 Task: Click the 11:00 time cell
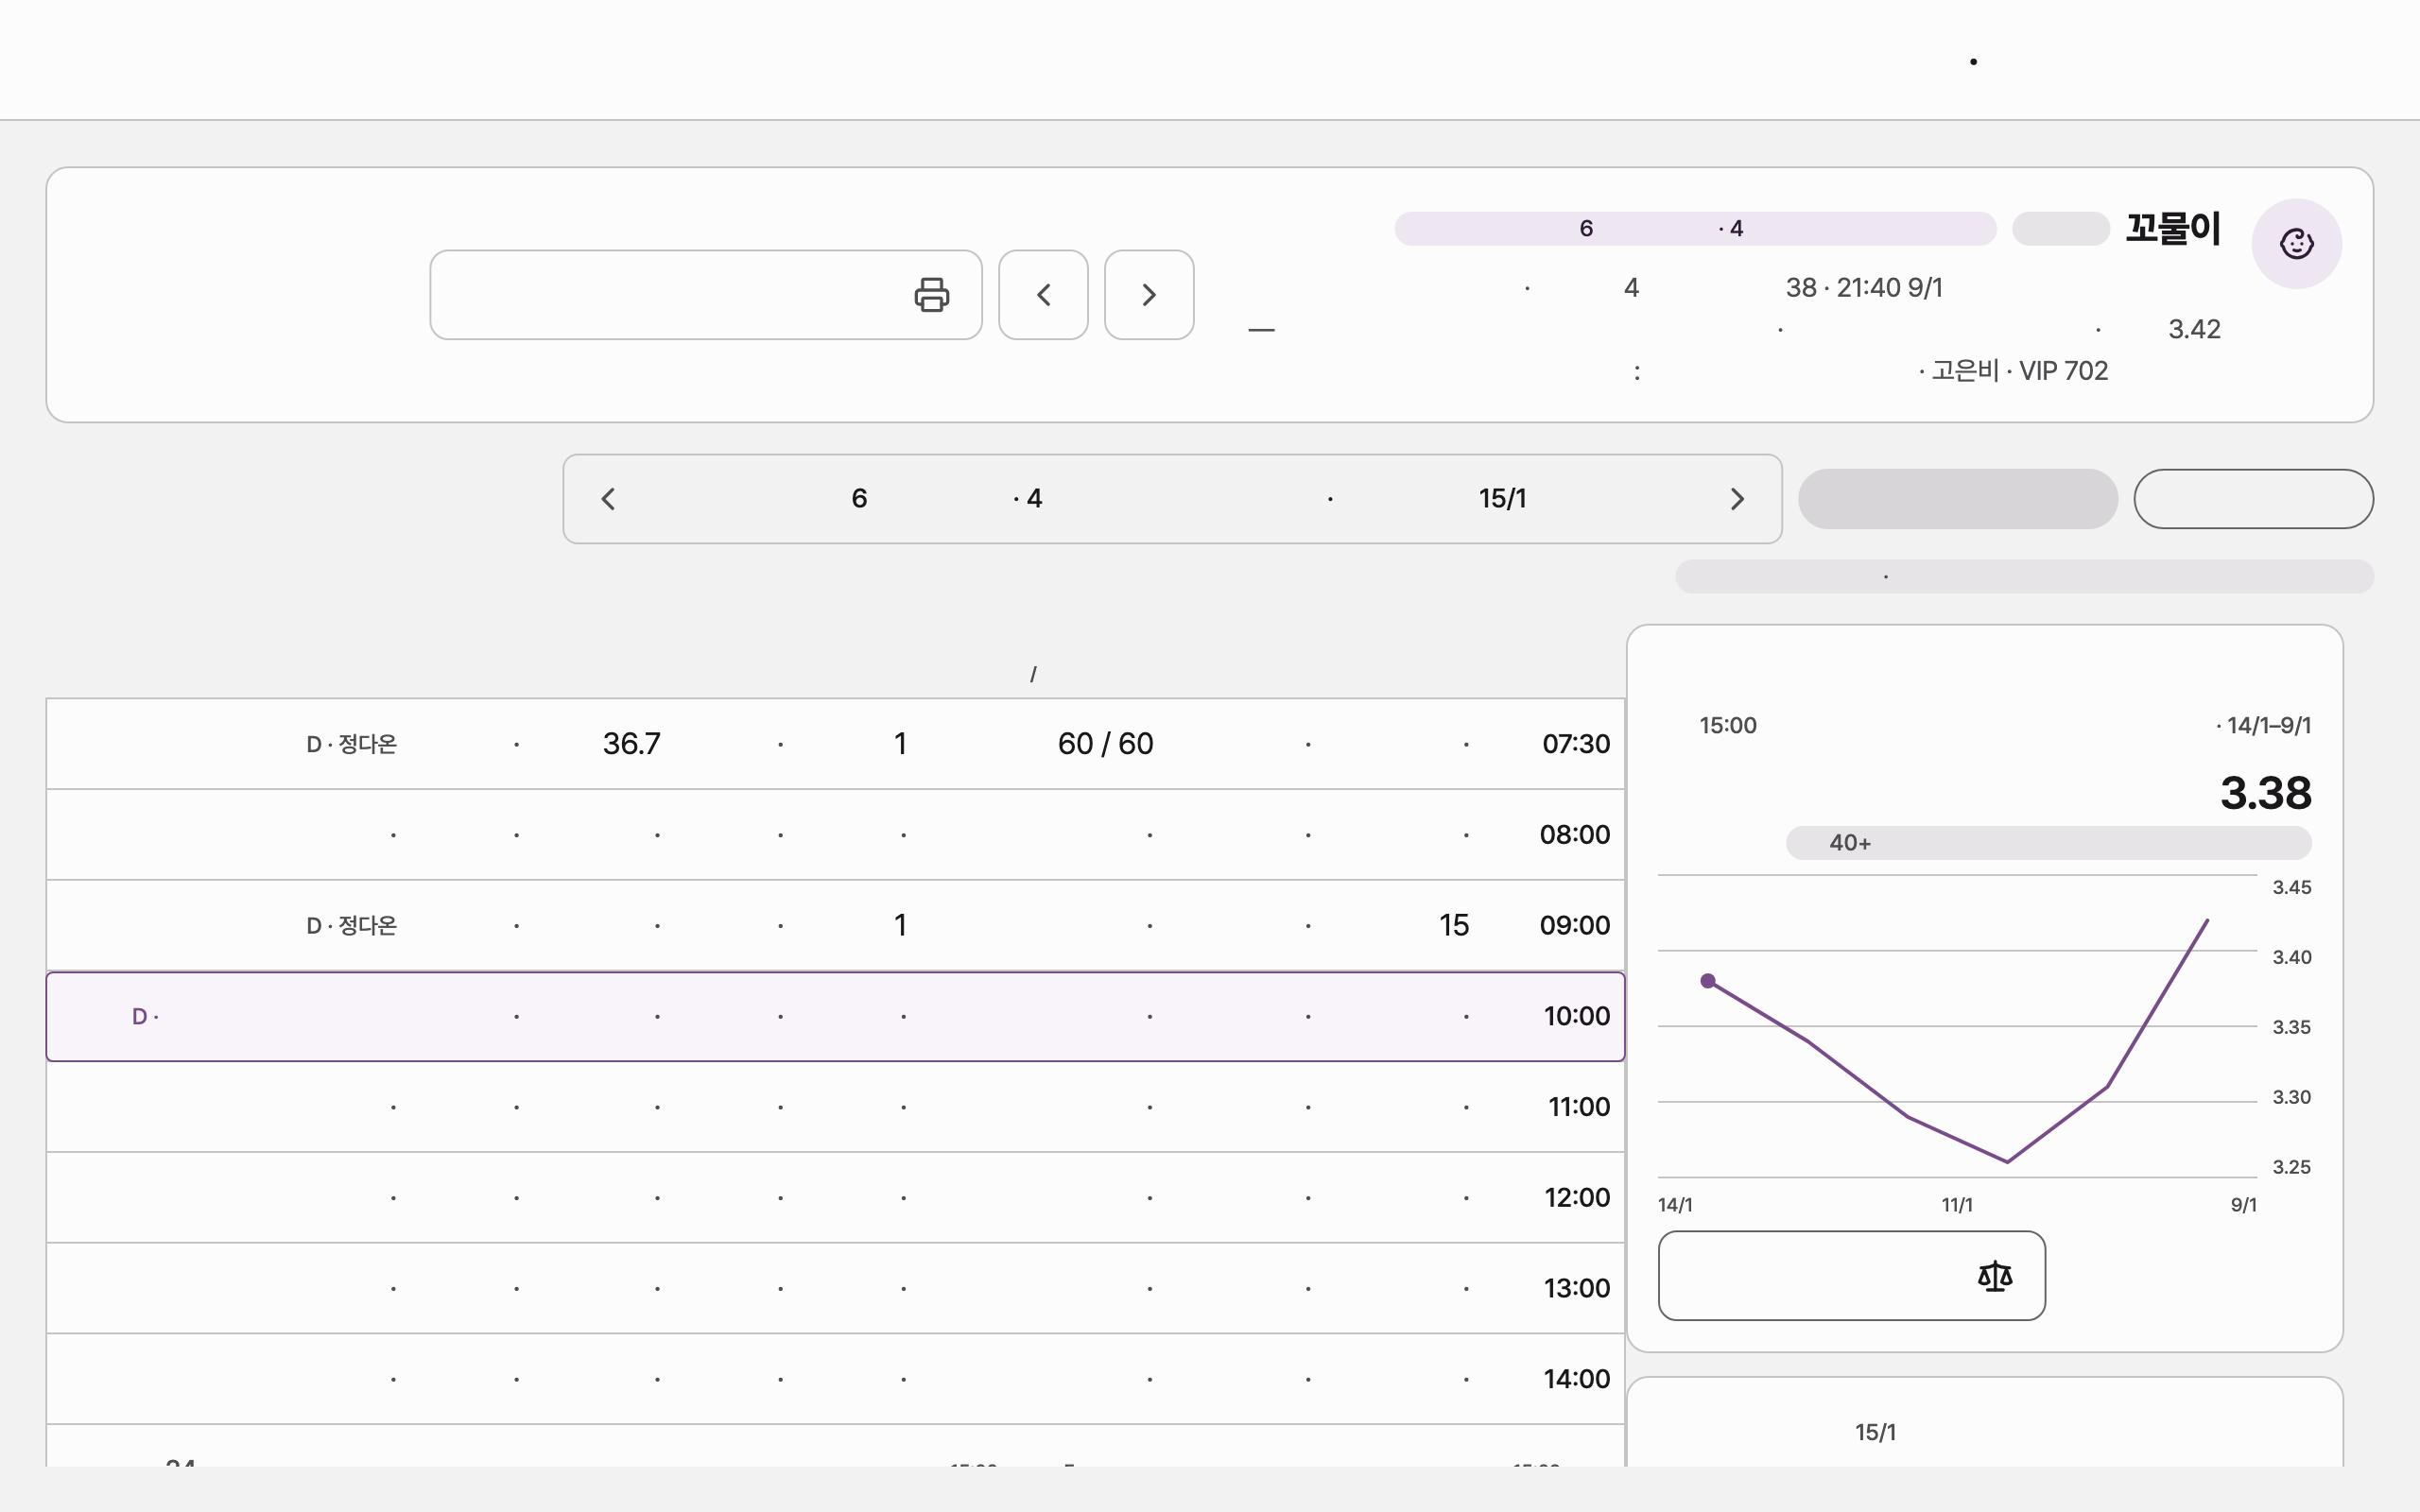[1578, 1107]
